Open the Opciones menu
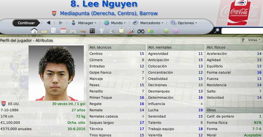Viewport: 263px width, 137px height. point(184,23)
